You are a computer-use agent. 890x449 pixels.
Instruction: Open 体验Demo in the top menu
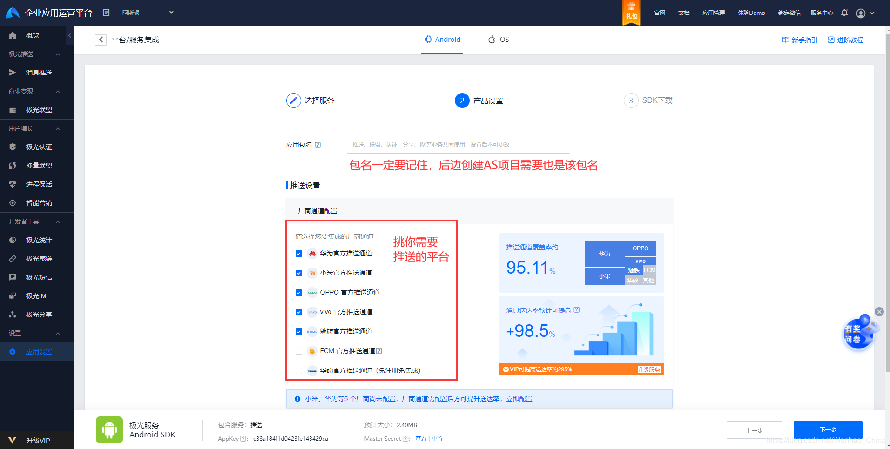(751, 13)
